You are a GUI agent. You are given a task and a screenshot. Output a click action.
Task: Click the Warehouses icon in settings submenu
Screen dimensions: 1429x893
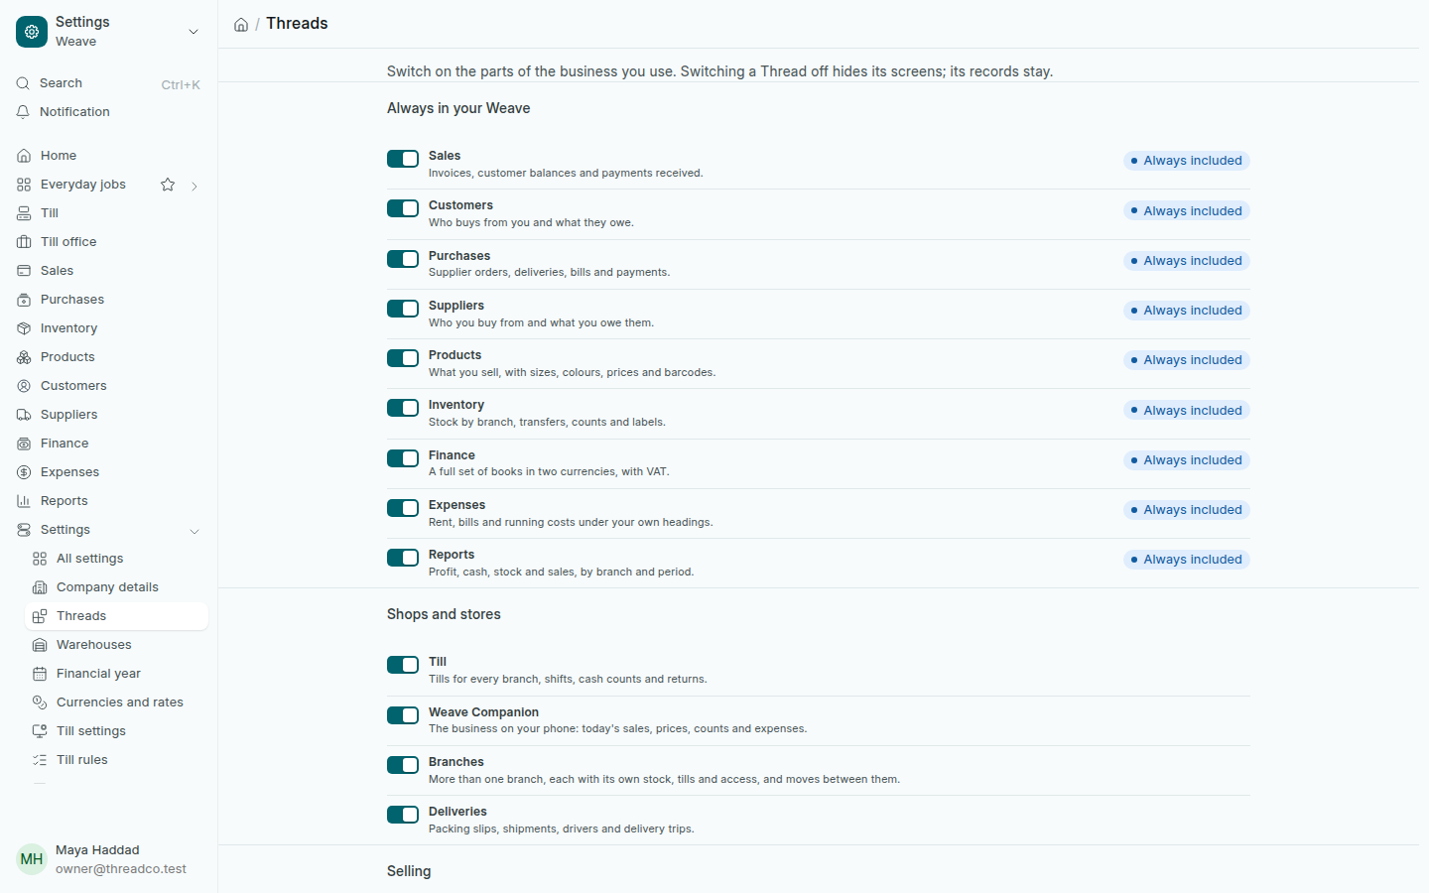click(40, 645)
